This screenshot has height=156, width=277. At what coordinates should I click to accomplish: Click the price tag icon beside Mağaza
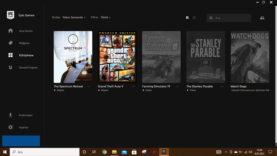pyautogui.click(x=10, y=43)
